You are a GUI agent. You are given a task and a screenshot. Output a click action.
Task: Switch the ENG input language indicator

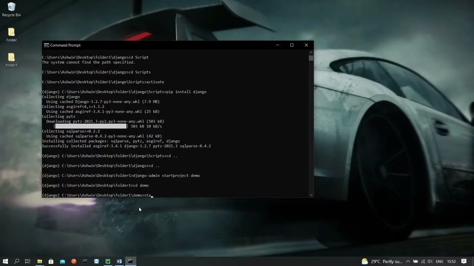coord(440,261)
